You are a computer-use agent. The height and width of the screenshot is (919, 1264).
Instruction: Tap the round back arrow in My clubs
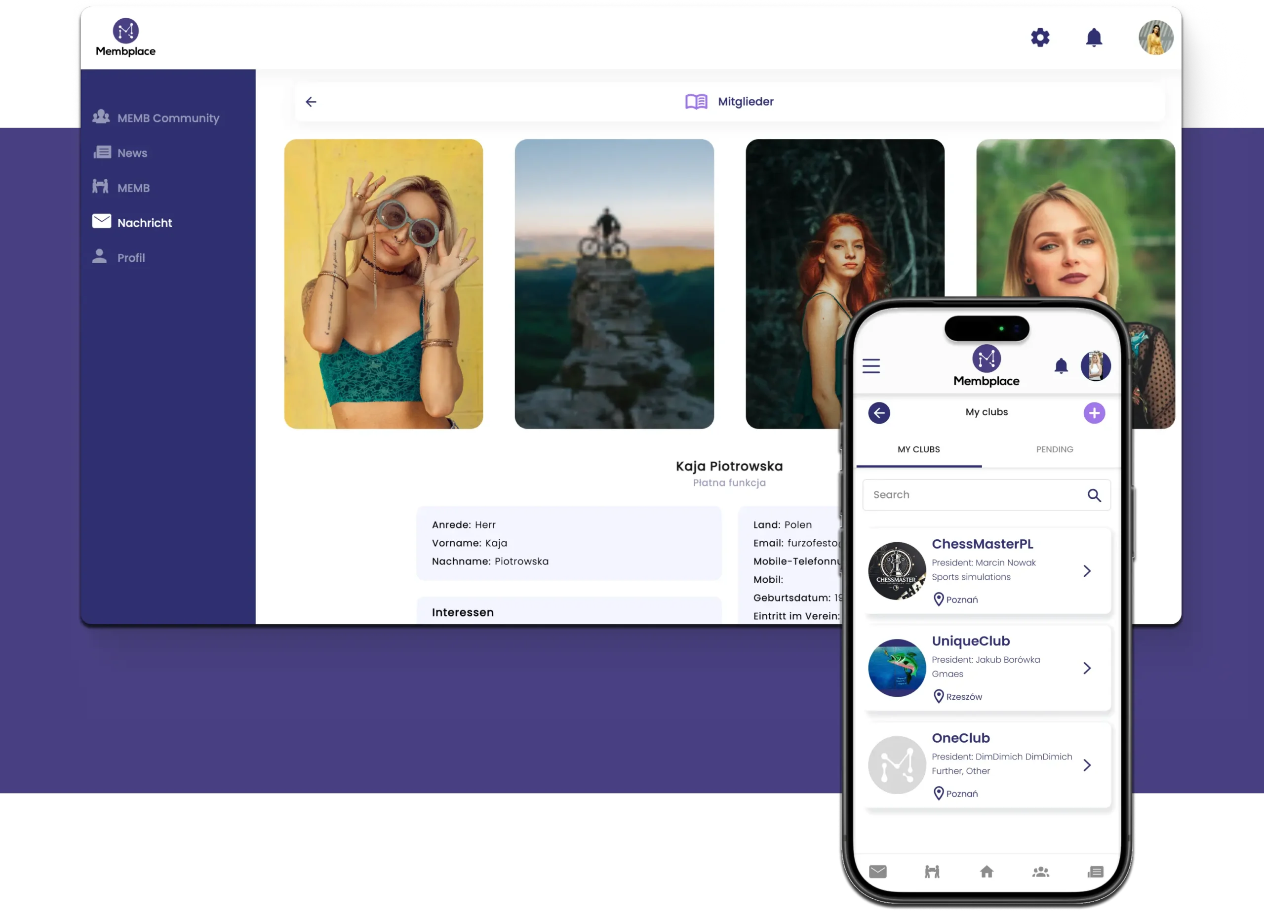[879, 413]
